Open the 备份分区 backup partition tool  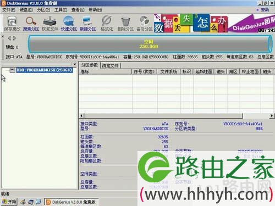point(145,23)
